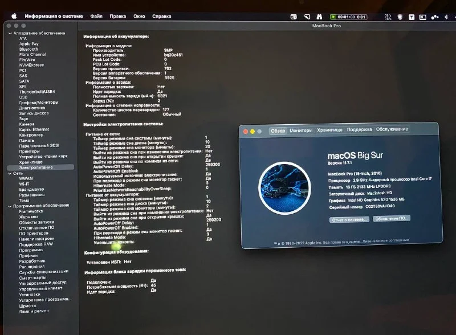456x335 pixels.
Task: Click the Обновление ПО button
Action: coord(391,219)
